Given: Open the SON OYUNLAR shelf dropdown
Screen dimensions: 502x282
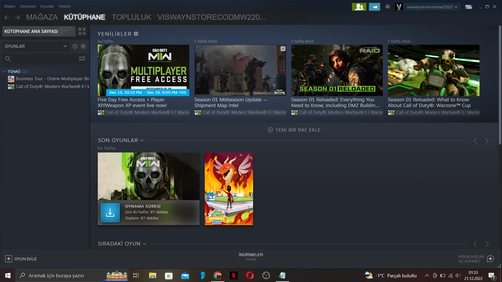Looking at the screenshot, I should click(x=142, y=140).
